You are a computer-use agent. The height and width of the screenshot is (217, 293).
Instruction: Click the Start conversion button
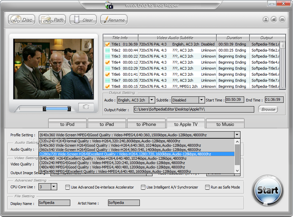point(268,191)
